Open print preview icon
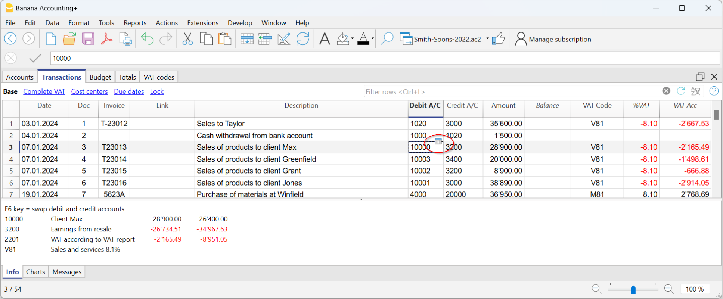The image size is (723, 299). [x=125, y=38]
